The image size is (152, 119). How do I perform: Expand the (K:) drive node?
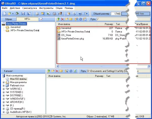(4, 105)
